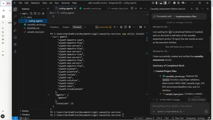Create a new file in Explorer
The image size is (213, 120).
31,14
